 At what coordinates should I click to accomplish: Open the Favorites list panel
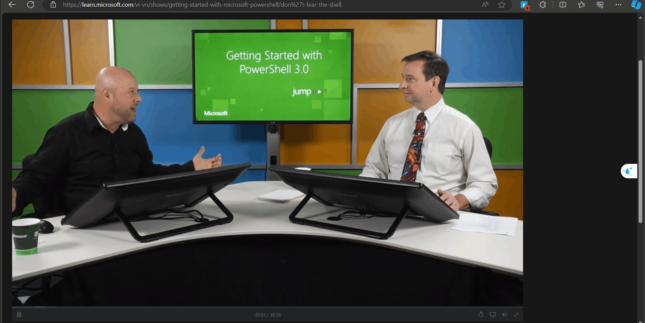pyautogui.click(x=582, y=5)
